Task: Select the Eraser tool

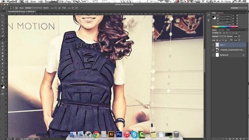Action: tap(3, 50)
